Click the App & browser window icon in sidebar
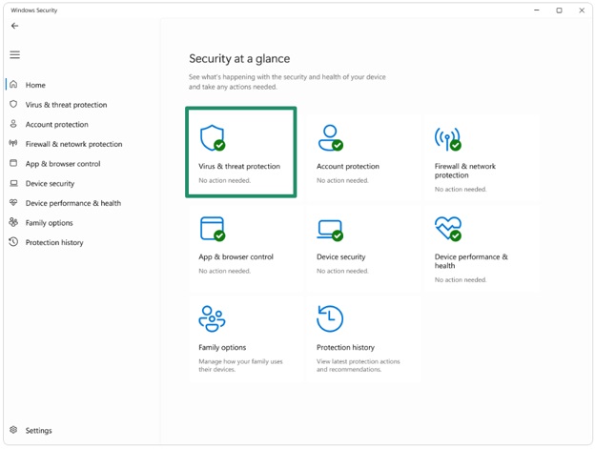This screenshot has height=449, width=595. pyautogui.click(x=13, y=163)
